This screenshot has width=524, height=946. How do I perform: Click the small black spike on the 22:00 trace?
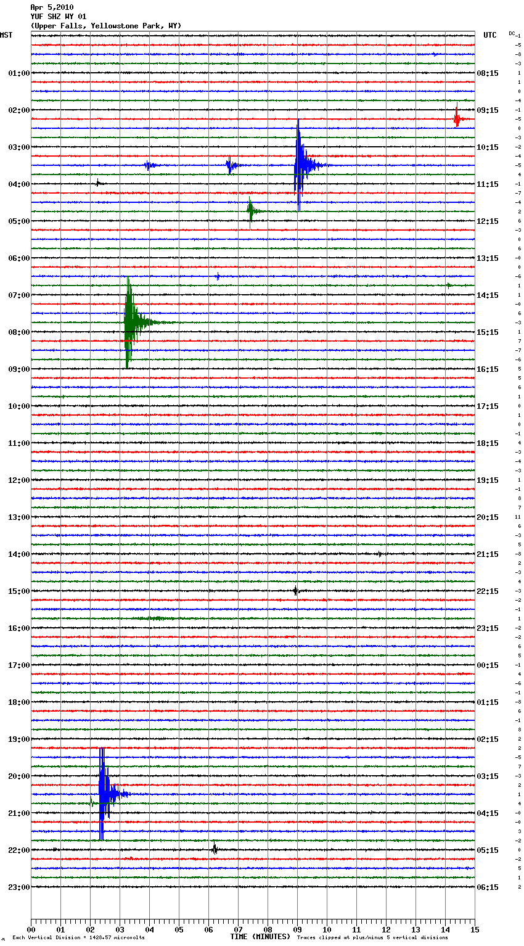pos(215,849)
